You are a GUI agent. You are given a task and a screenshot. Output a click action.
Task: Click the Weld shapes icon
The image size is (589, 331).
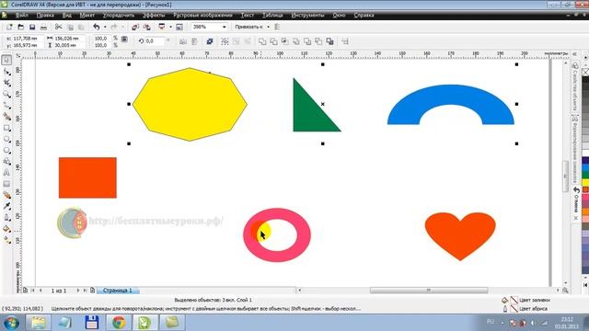pyautogui.click(x=262, y=41)
